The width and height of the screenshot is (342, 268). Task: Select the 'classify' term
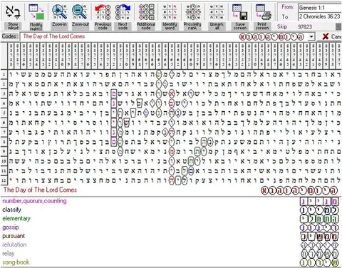click(12, 210)
